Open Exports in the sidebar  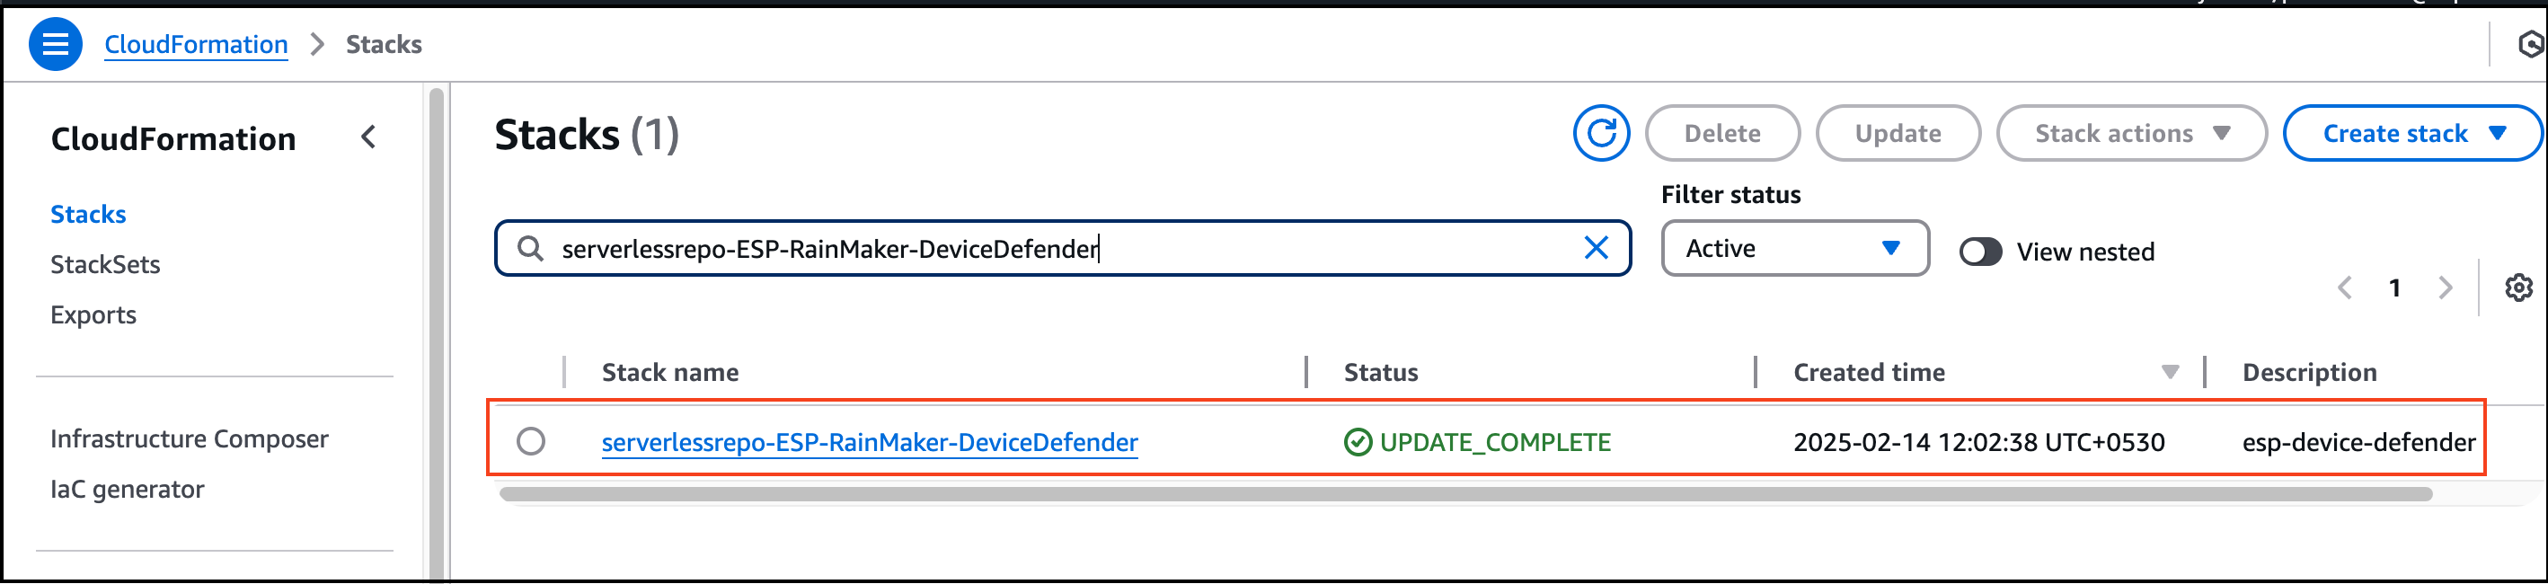pos(93,314)
